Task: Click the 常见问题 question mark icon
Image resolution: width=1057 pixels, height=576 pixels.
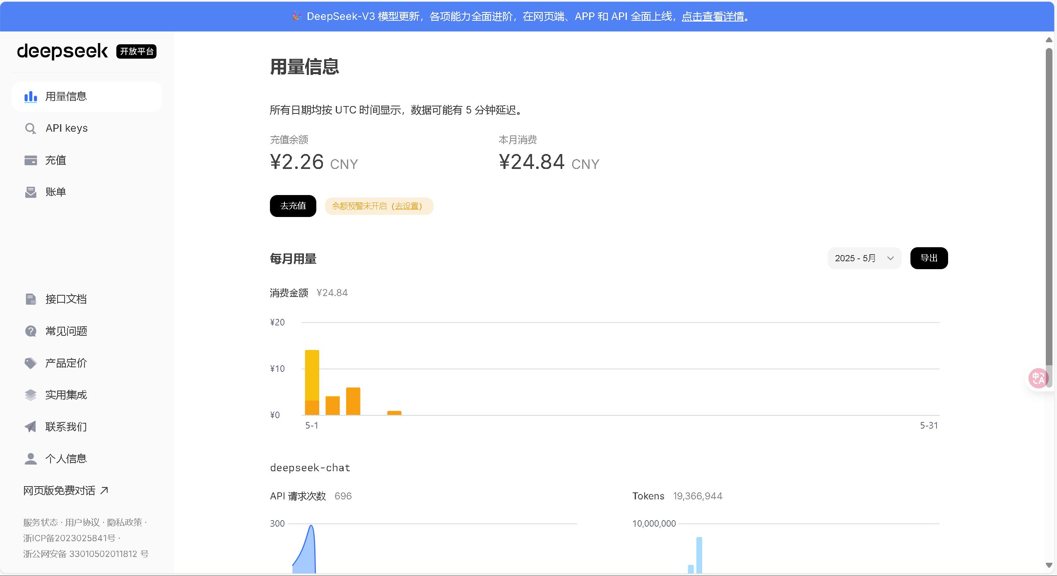Action: pyautogui.click(x=31, y=330)
